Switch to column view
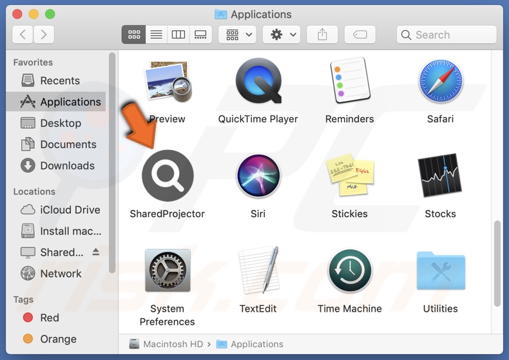This screenshot has height=360, width=509. point(178,34)
